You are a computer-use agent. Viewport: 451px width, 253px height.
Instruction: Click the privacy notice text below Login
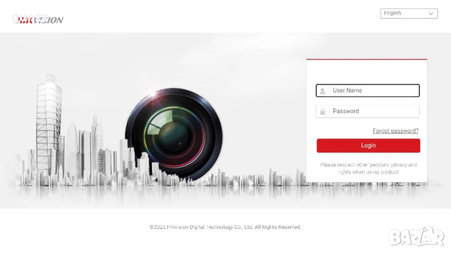[369, 168]
